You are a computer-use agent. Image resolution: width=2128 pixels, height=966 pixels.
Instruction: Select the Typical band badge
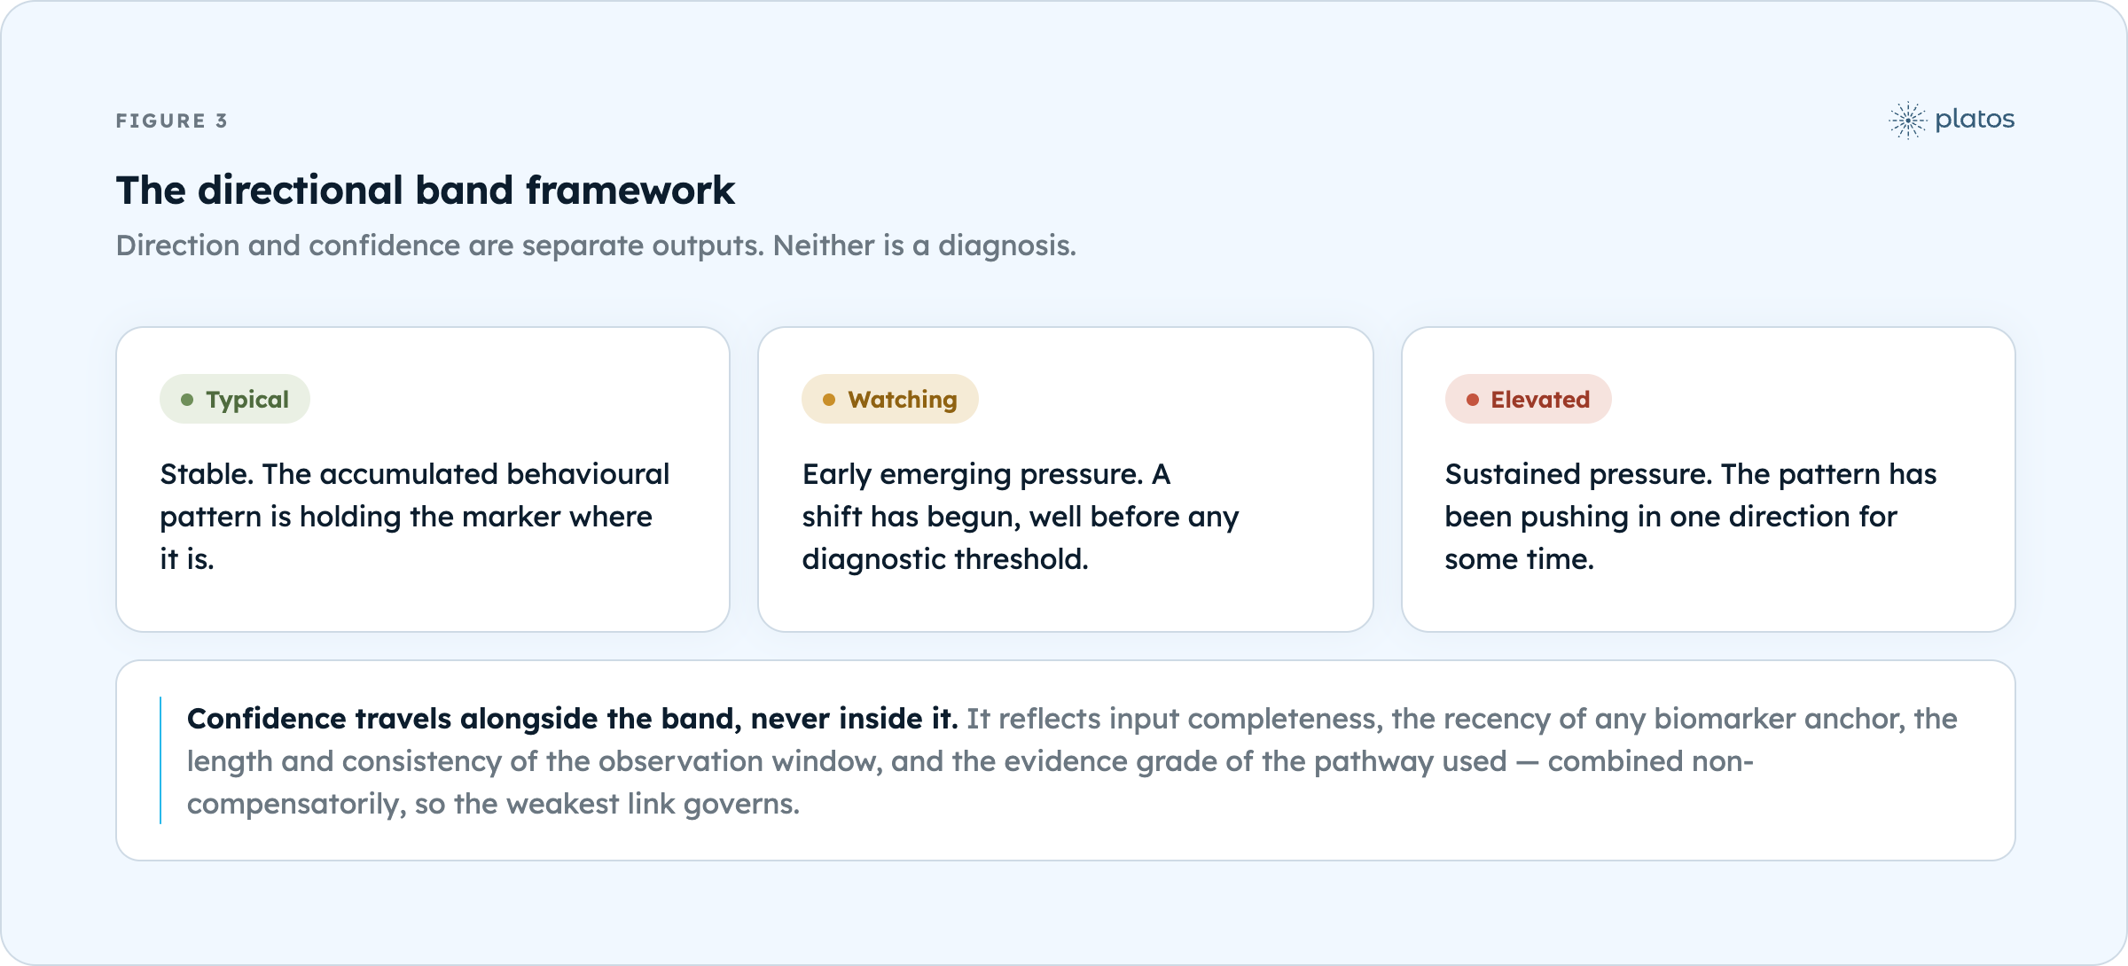[x=235, y=399]
